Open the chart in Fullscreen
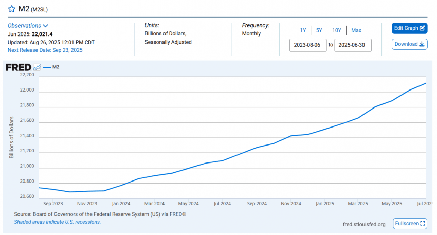This screenshot has width=437, height=235. 410,224
